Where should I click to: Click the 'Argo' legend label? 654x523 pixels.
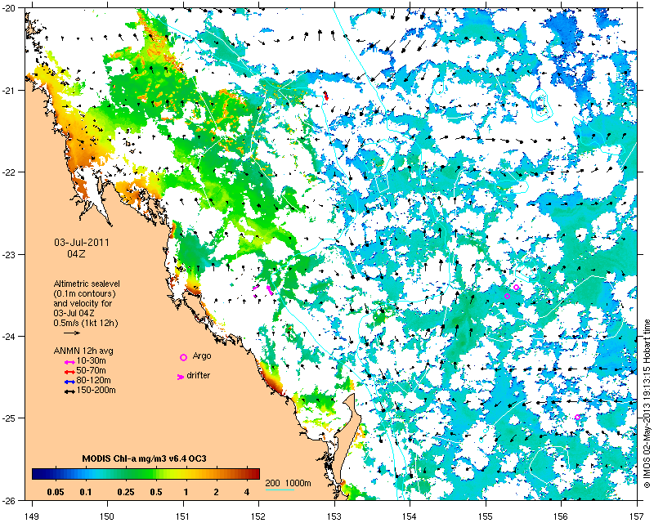pyautogui.click(x=202, y=356)
